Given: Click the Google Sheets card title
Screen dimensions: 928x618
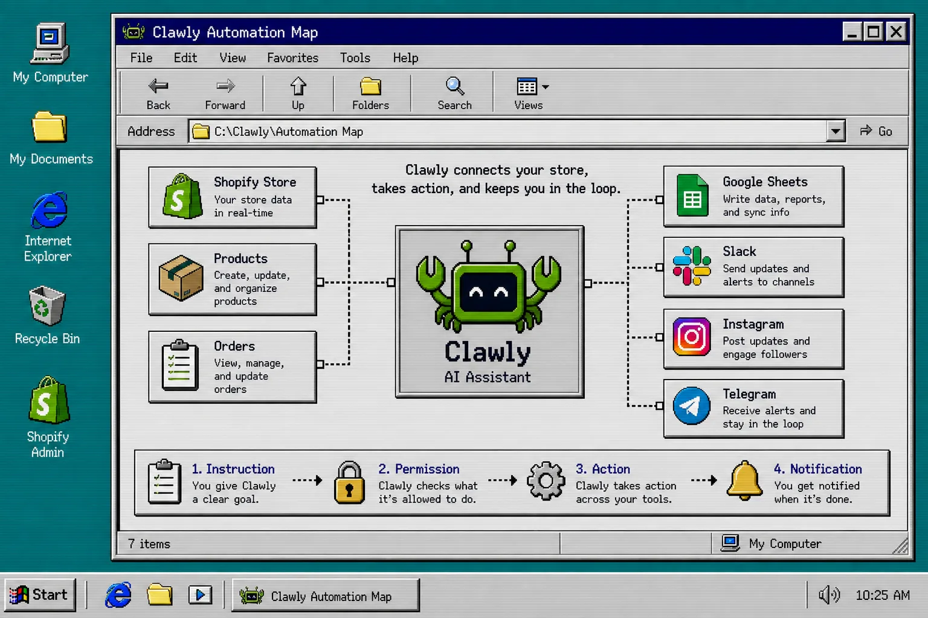Looking at the screenshot, I should click(x=765, y=182).
